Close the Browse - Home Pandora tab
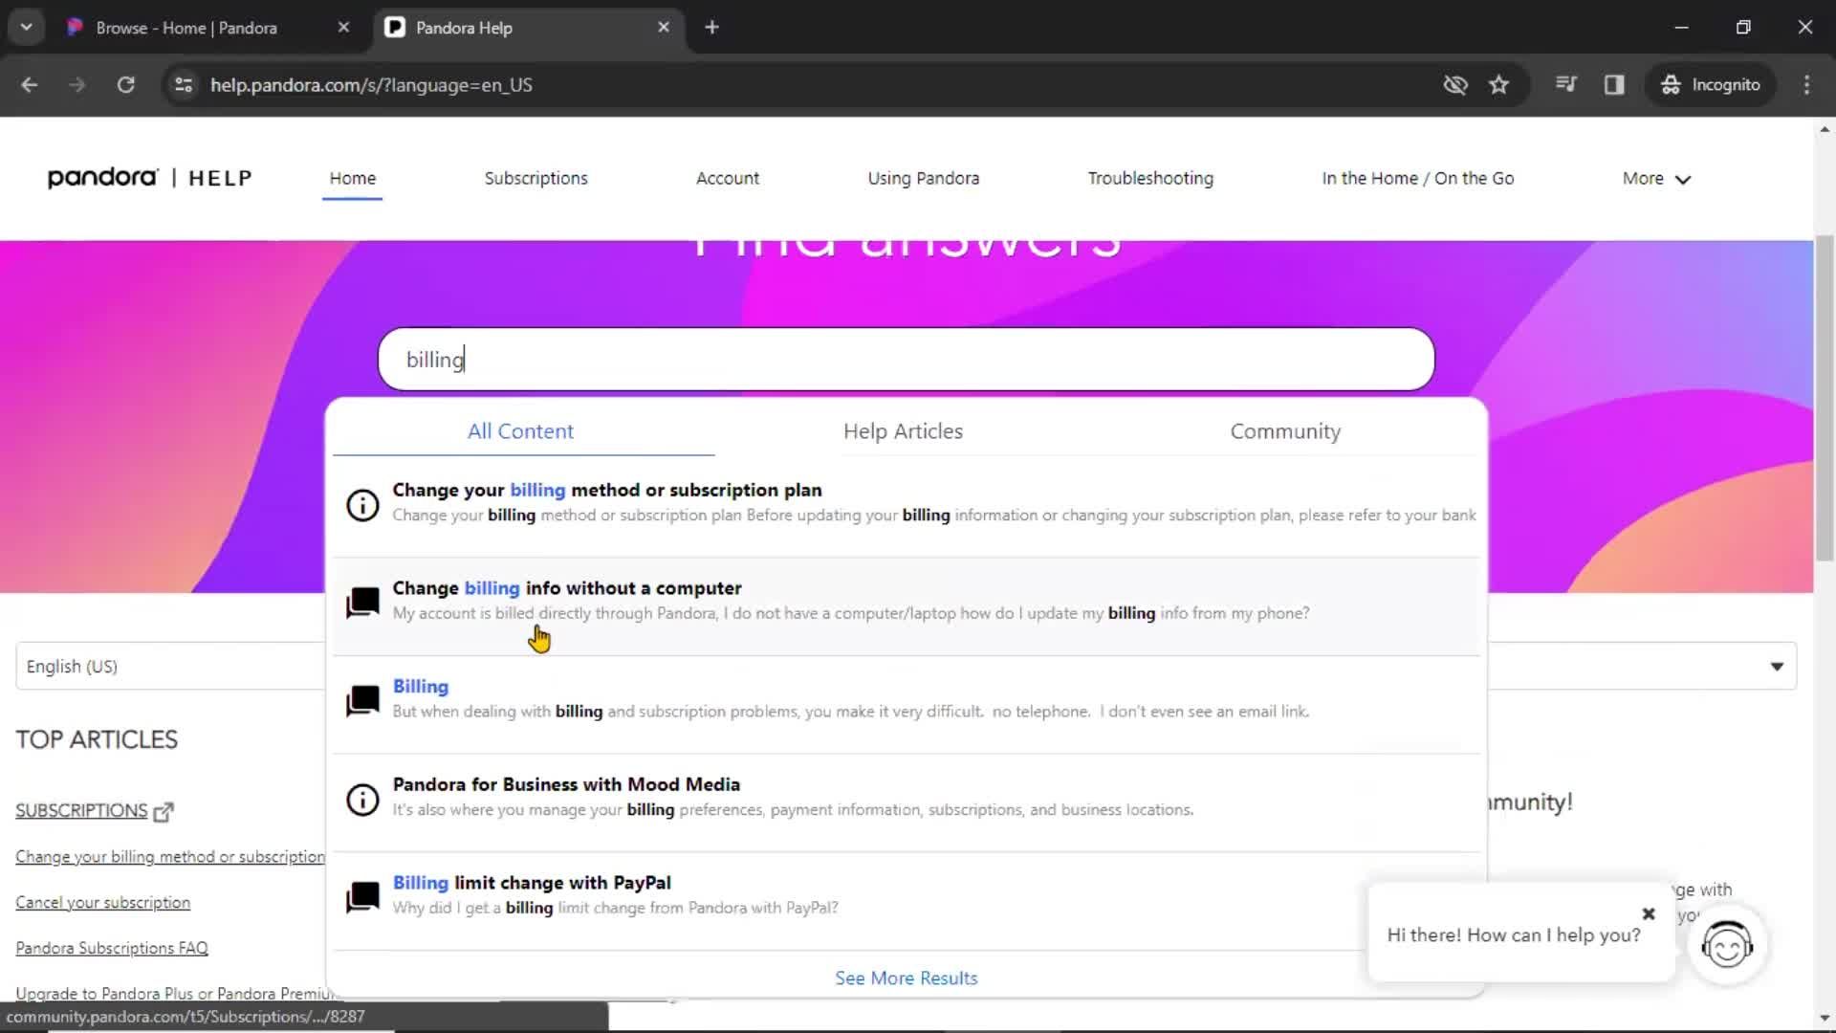The image size is (1836, 1033). [343, 28]
